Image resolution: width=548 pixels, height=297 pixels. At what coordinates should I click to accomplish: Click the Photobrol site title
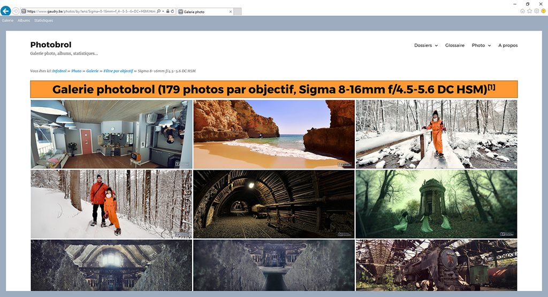click(51, 45)
